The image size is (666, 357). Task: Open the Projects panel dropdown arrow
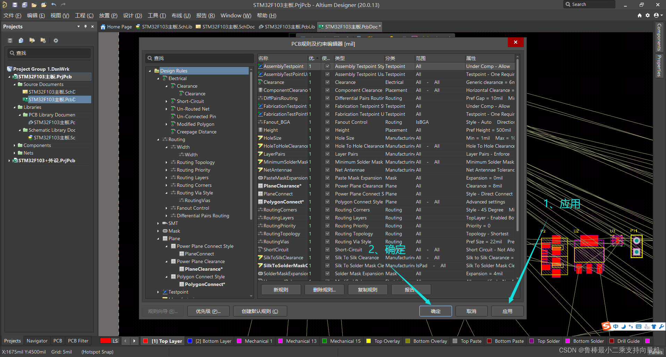point(78,27)
